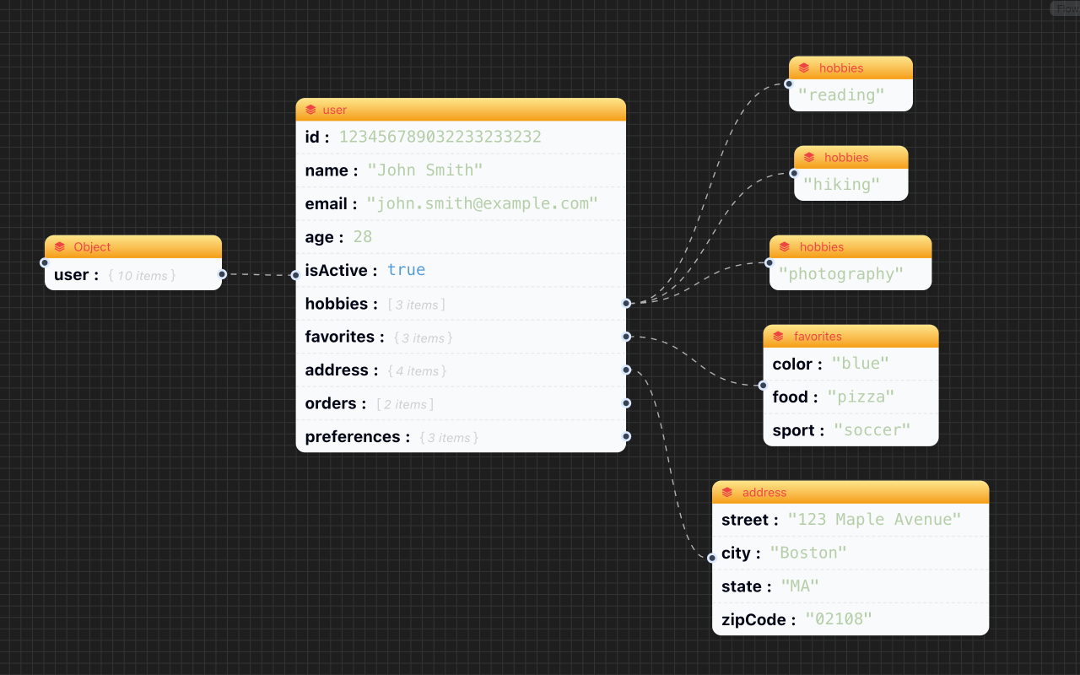Expand the preferences {3 items} row
The width and height of the screenshot is (1080, 675).
(x=448, y=438)
